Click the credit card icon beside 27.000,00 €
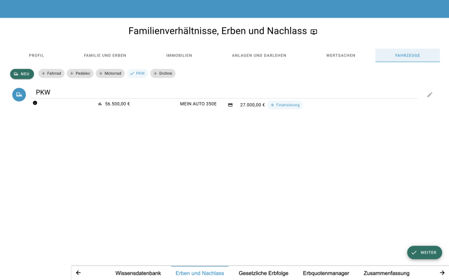The height and width of the screenshot is (280, 449). [x=230, y=105]
